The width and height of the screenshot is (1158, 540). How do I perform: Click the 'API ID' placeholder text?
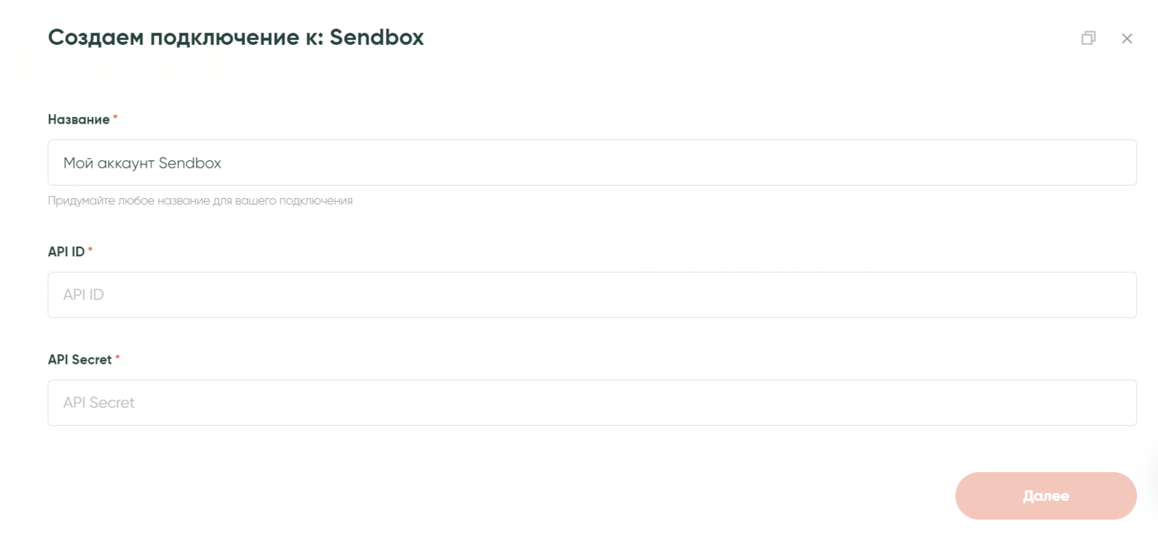pos(84,295)
